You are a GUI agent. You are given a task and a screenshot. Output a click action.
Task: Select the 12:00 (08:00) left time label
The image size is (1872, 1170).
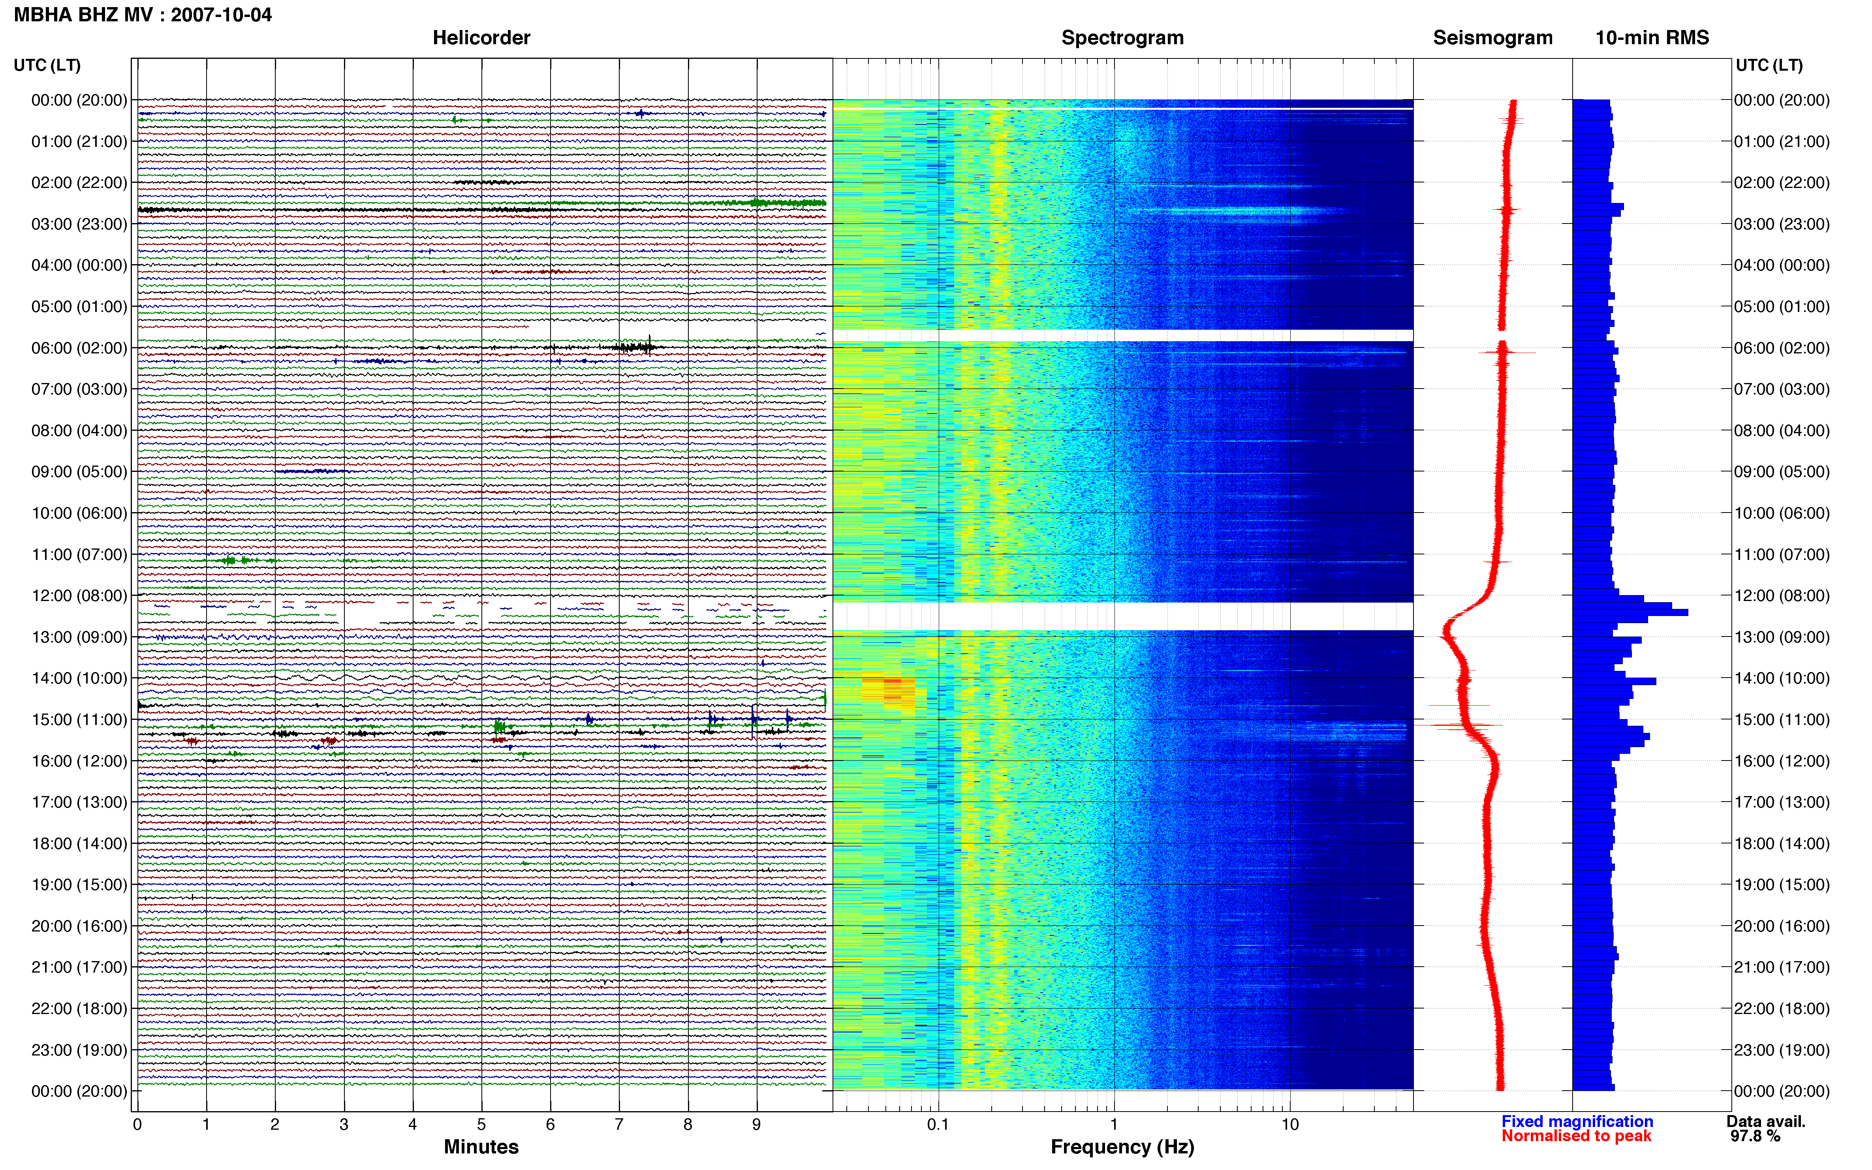coord(79,596)
